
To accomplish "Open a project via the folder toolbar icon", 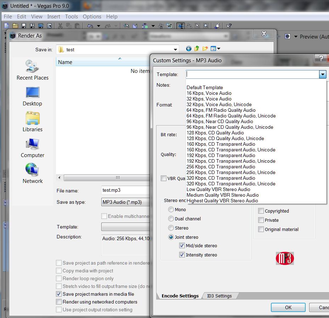I will click(x=15, y=26).
